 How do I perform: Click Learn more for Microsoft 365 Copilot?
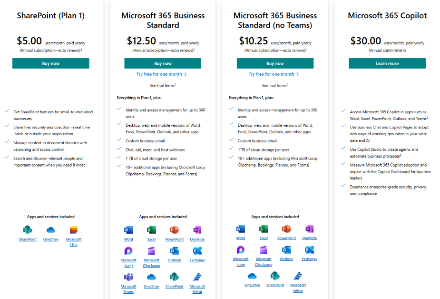pyautogui.click(x=387, y=63)
